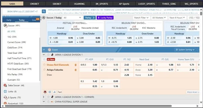Favorite Urawa Red Diamonds with star
203x108 pixels.
coord(45,65)
